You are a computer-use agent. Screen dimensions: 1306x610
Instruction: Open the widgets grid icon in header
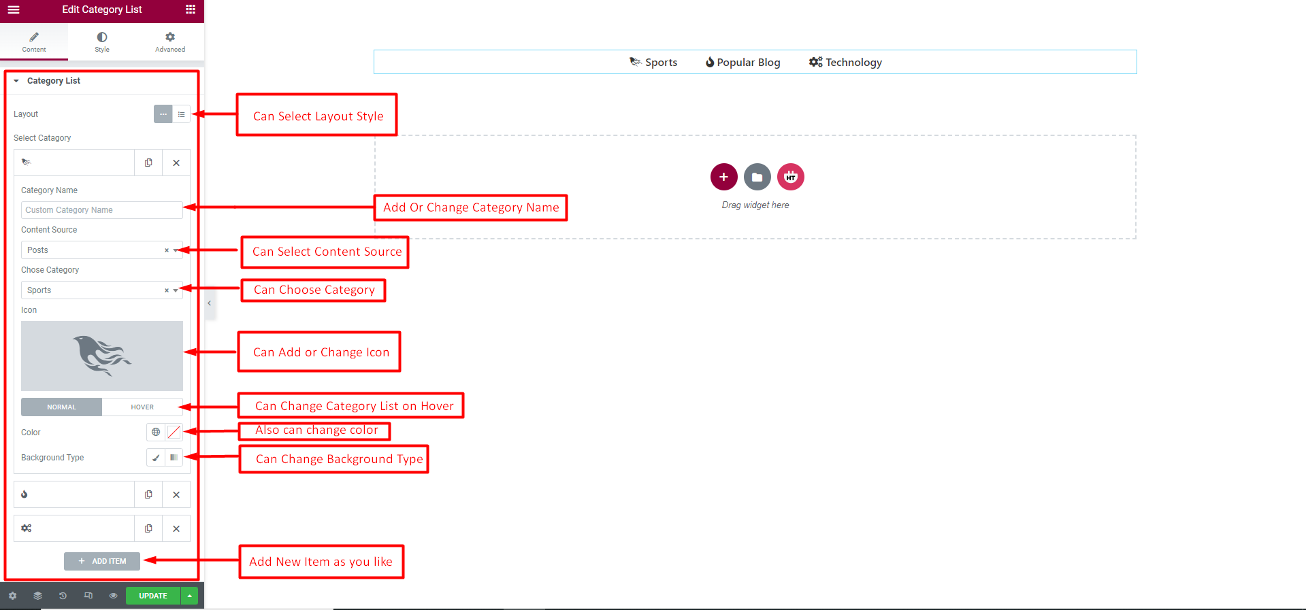tap(191, 10)
